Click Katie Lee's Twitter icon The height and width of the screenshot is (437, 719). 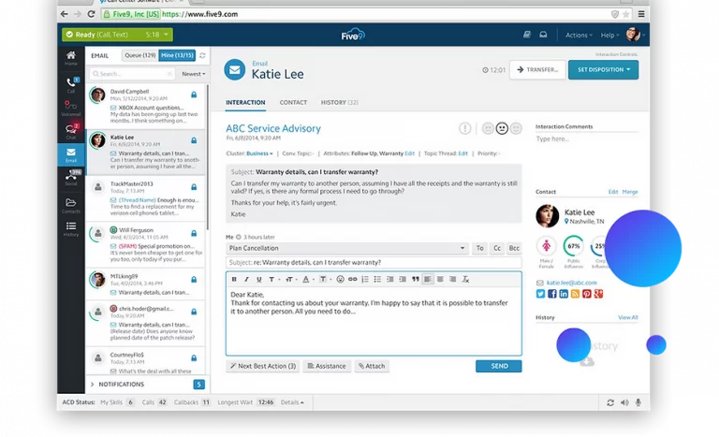[540, 294]
